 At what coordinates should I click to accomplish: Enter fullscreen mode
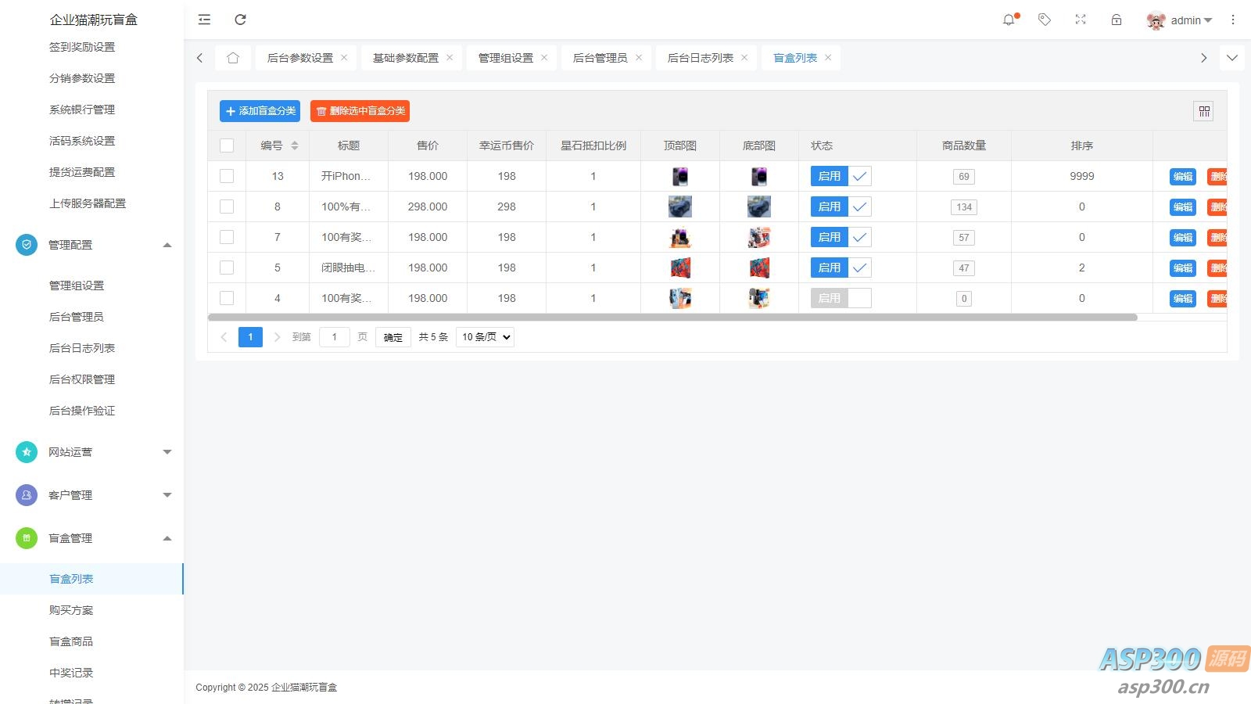(x=1081, y=20)
